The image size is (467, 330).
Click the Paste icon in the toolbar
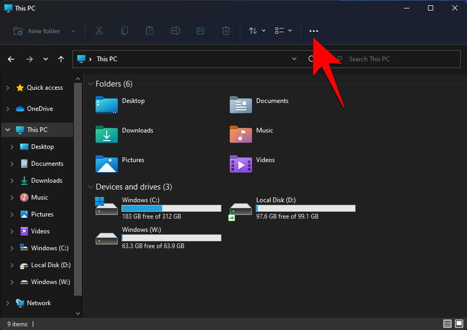pyautogui.click(x=150, y=31)
